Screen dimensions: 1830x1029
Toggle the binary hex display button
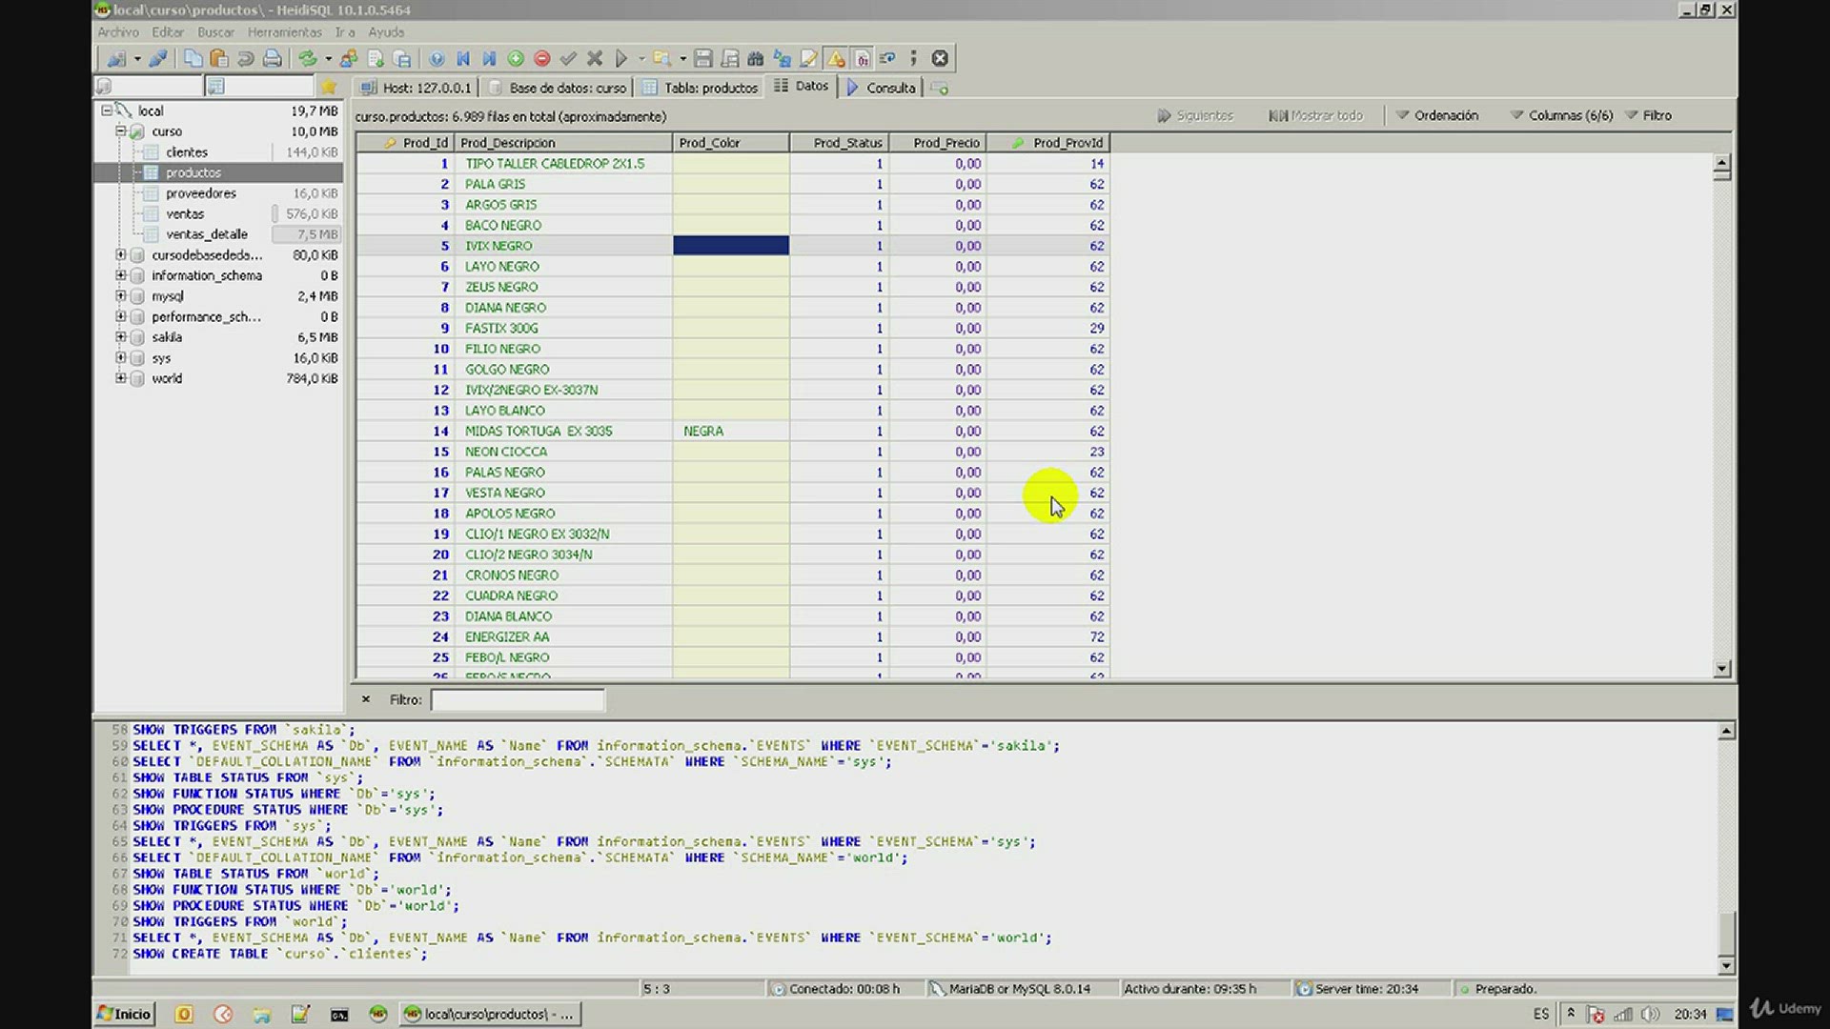click(862, 59)
